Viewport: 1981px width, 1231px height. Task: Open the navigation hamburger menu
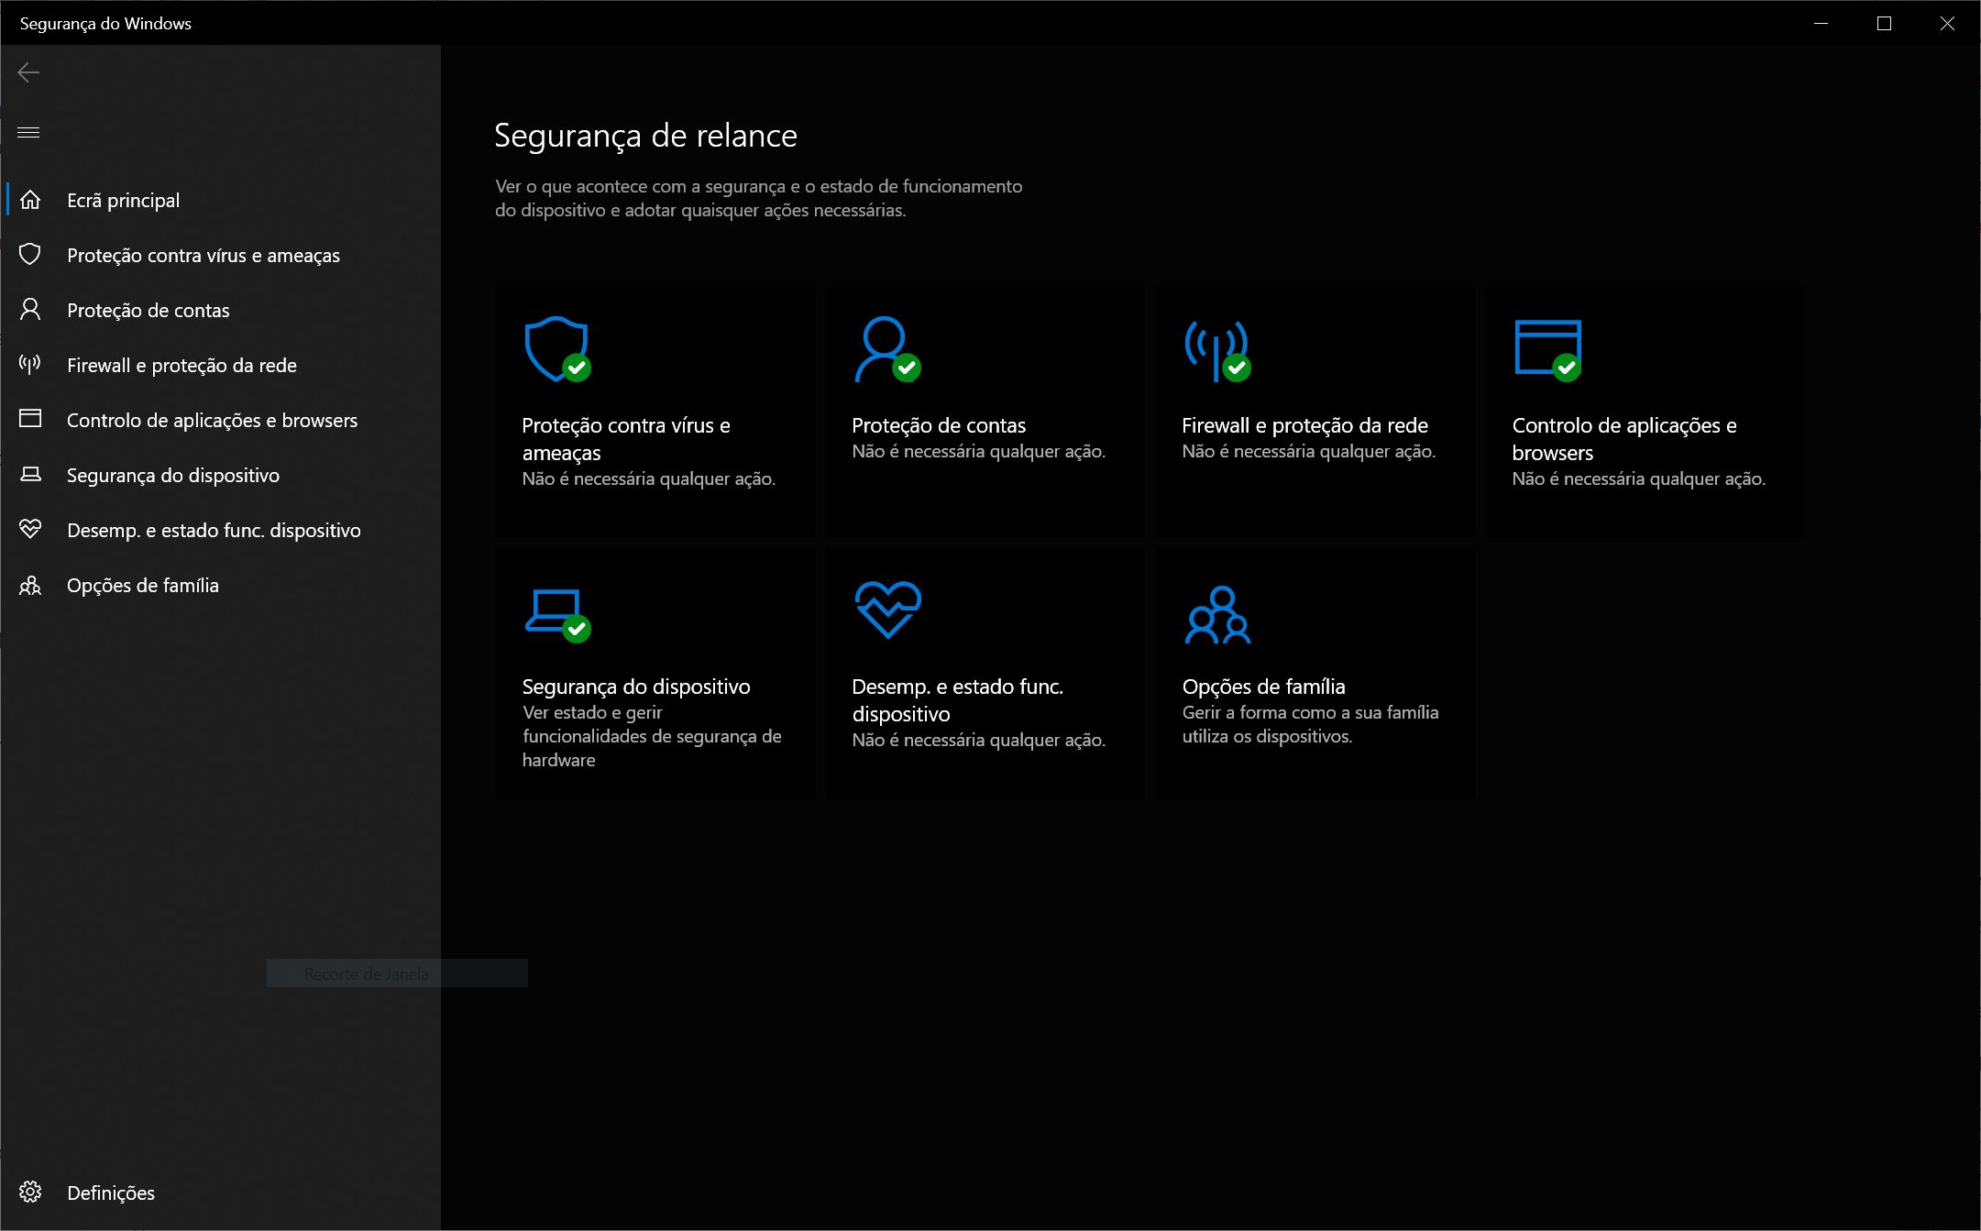[x=28, y=132]
